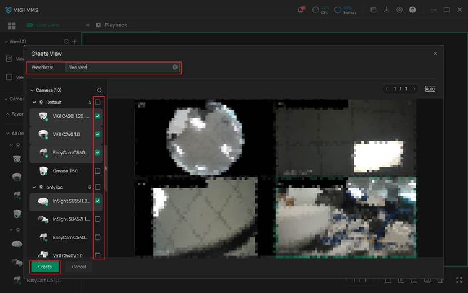This screenshot has width=468, height=293.
Task: Click the Auto layout icon
Action: coord(430,89)
